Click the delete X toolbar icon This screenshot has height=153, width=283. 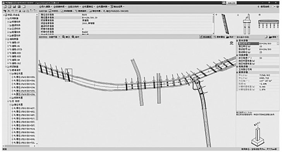(9, 11)
